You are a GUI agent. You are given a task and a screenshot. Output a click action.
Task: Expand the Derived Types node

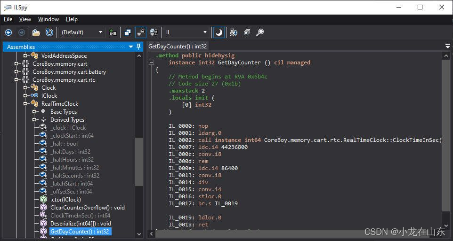34,120
